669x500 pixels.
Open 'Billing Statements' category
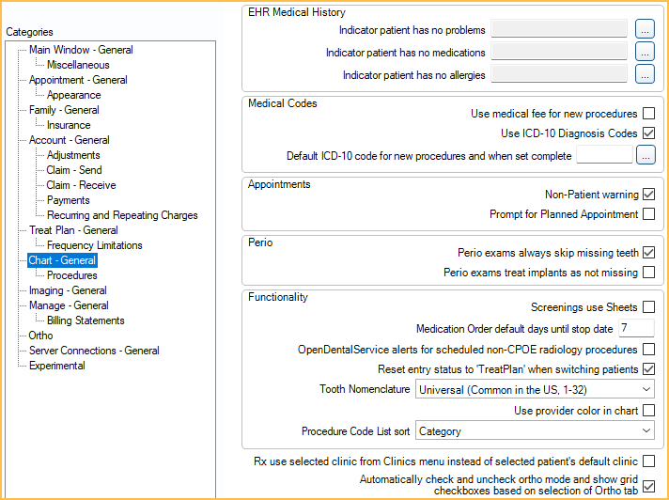click(86, 320)
